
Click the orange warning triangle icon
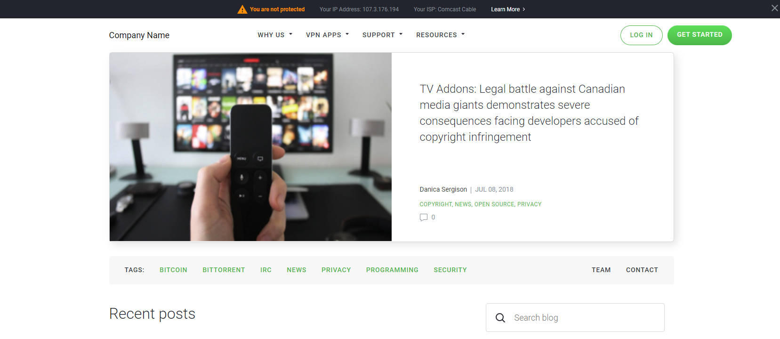click(242, 9)
